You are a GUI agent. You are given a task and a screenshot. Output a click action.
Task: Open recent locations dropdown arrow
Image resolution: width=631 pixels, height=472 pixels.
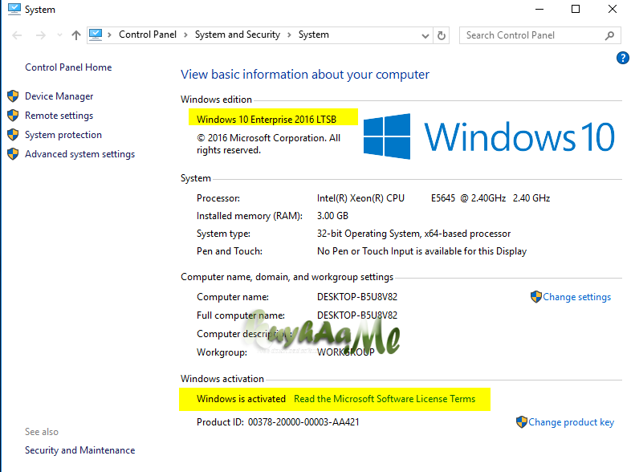point(59,35)
